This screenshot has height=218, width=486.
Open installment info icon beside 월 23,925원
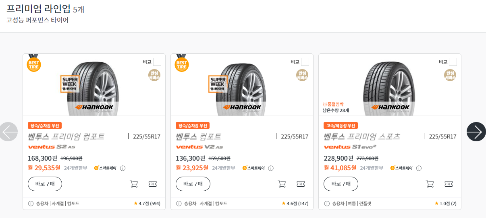(x=271, y=168)
